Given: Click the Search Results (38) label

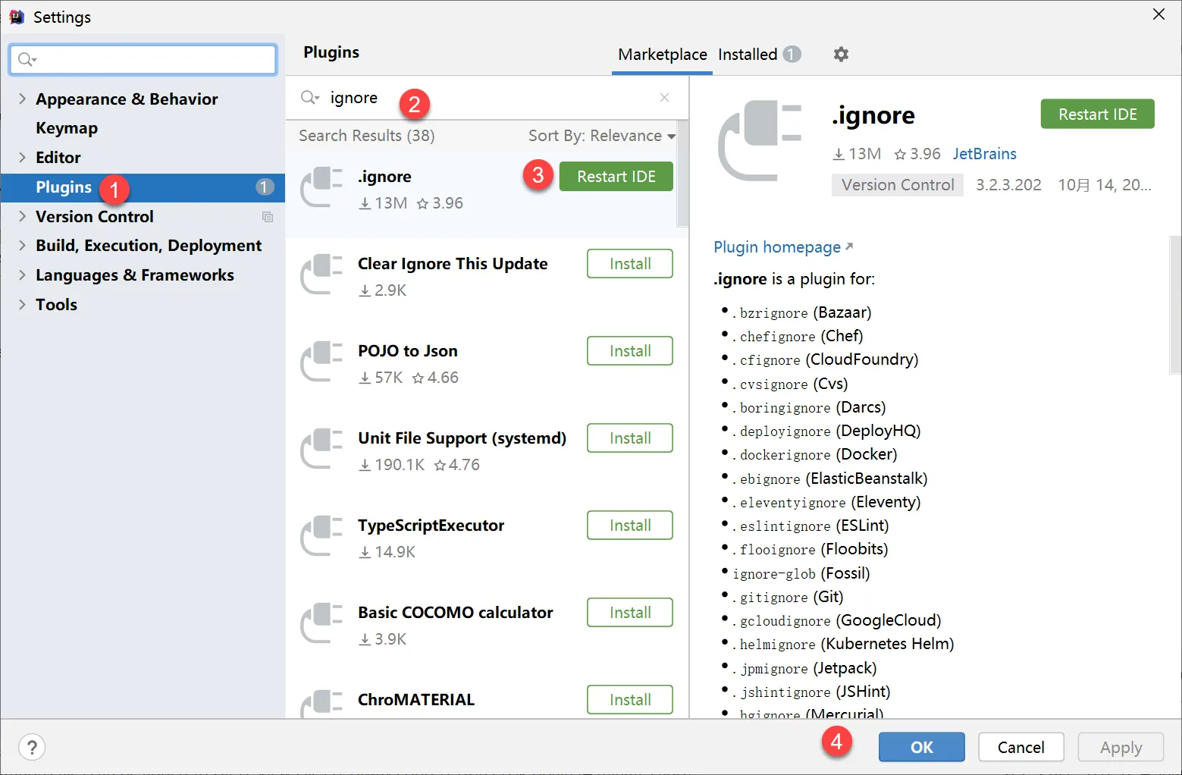Looking at the screenshot, I should point(366,136).
